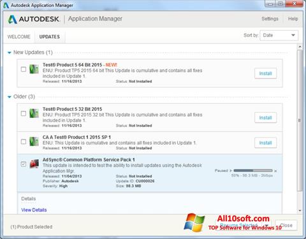
Task: Install CA A Test Product 1 2015 SP 1
Action: click(266, 143)
